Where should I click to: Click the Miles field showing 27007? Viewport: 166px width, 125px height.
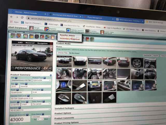coord(26,105)
